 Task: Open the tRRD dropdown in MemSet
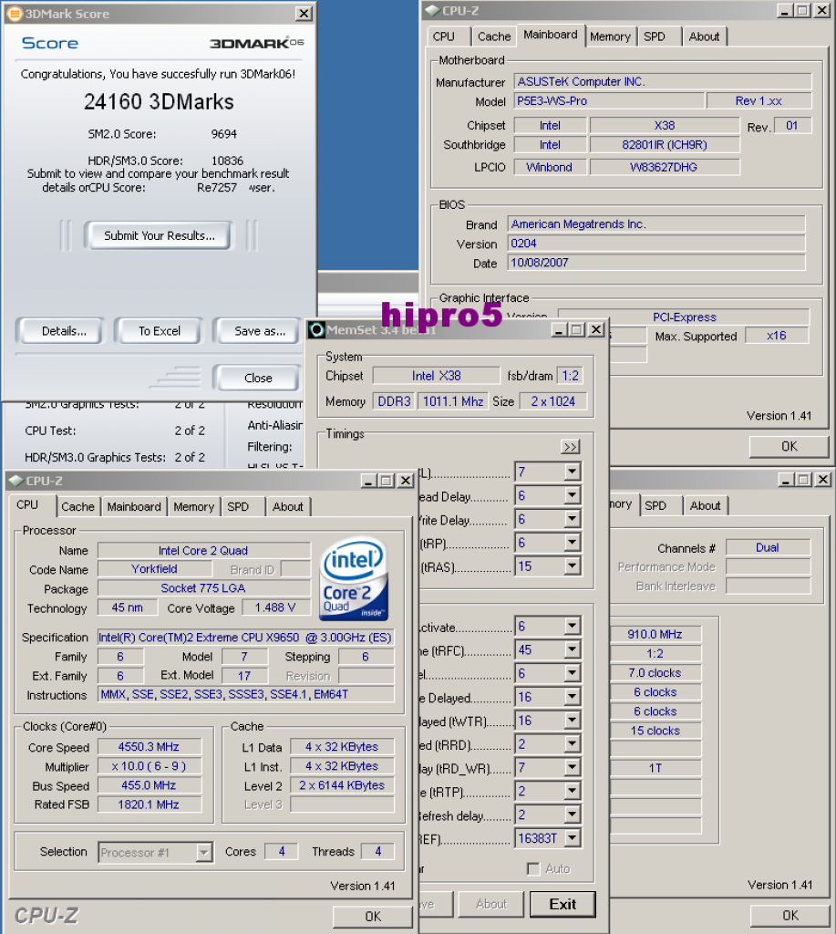(572, 744)
